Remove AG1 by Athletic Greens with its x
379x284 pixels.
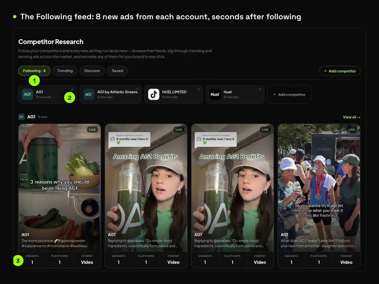click(137, 89)
